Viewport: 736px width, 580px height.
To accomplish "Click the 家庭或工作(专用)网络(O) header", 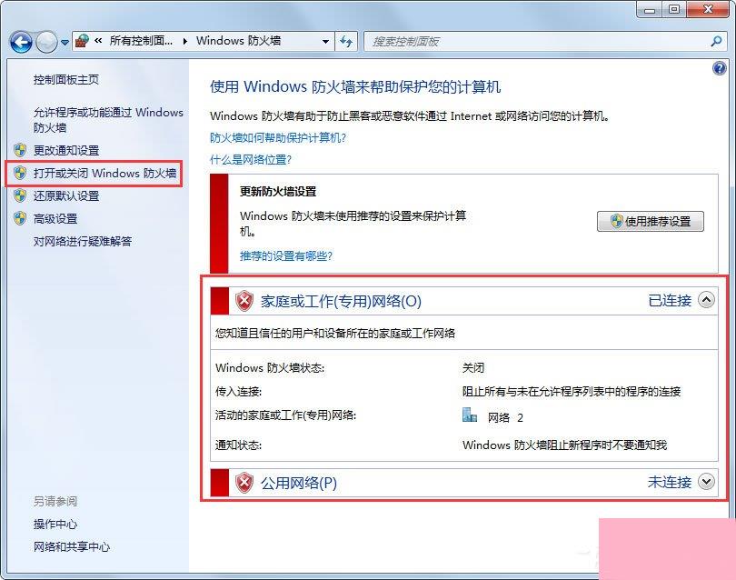I will (342, 301).
